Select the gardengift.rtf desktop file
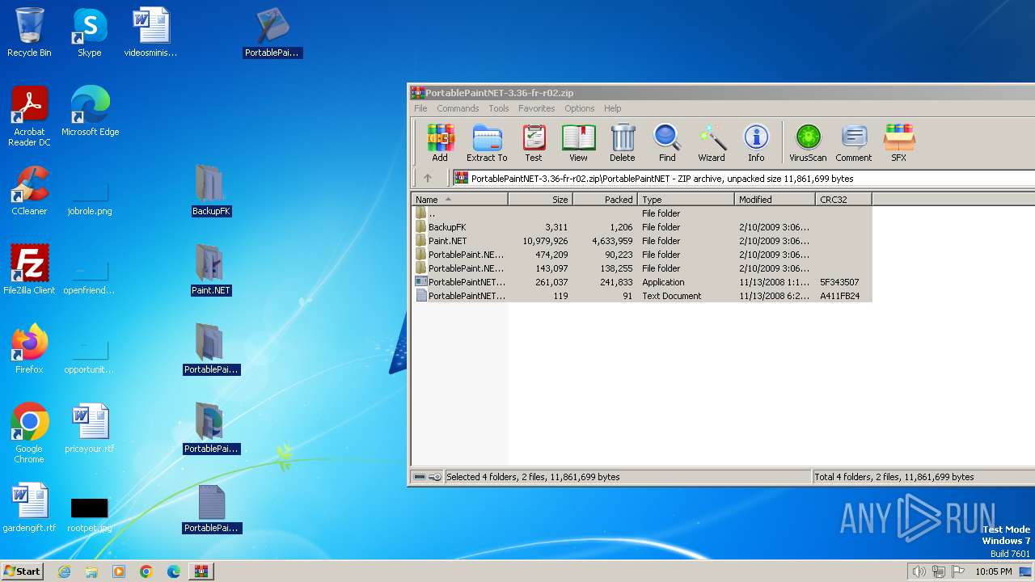Screen dimensions: 1035x582 (x=29, y=508)
